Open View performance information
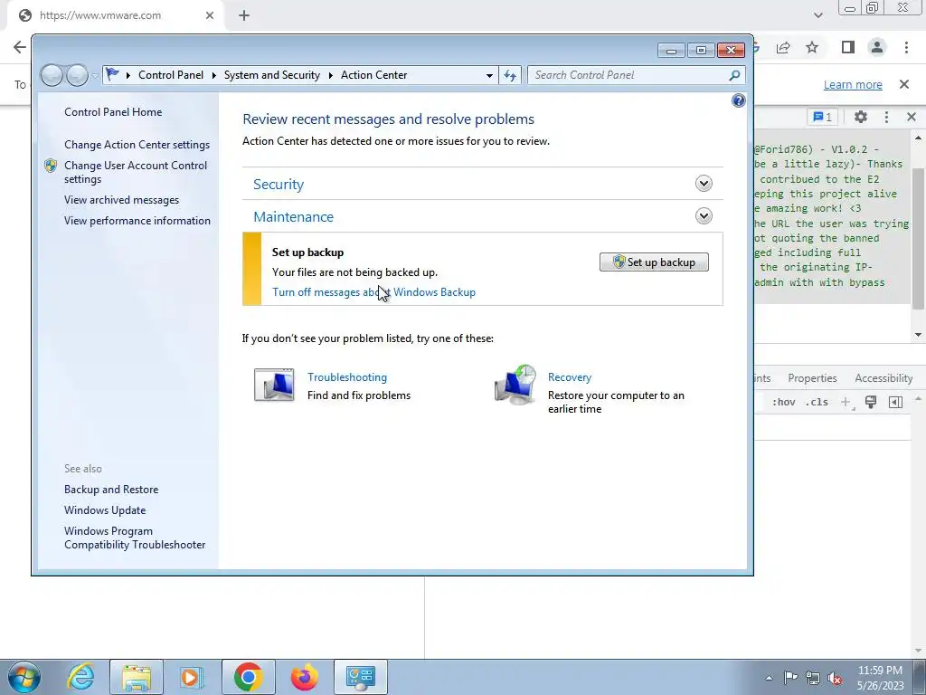 [137, 221]
